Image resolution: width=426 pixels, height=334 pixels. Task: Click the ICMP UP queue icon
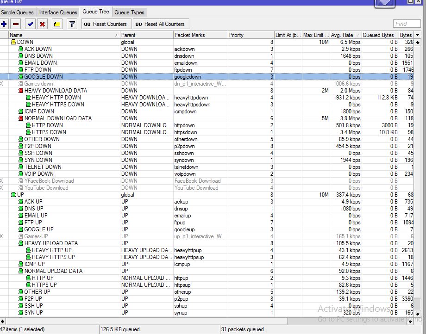point(21,264)
